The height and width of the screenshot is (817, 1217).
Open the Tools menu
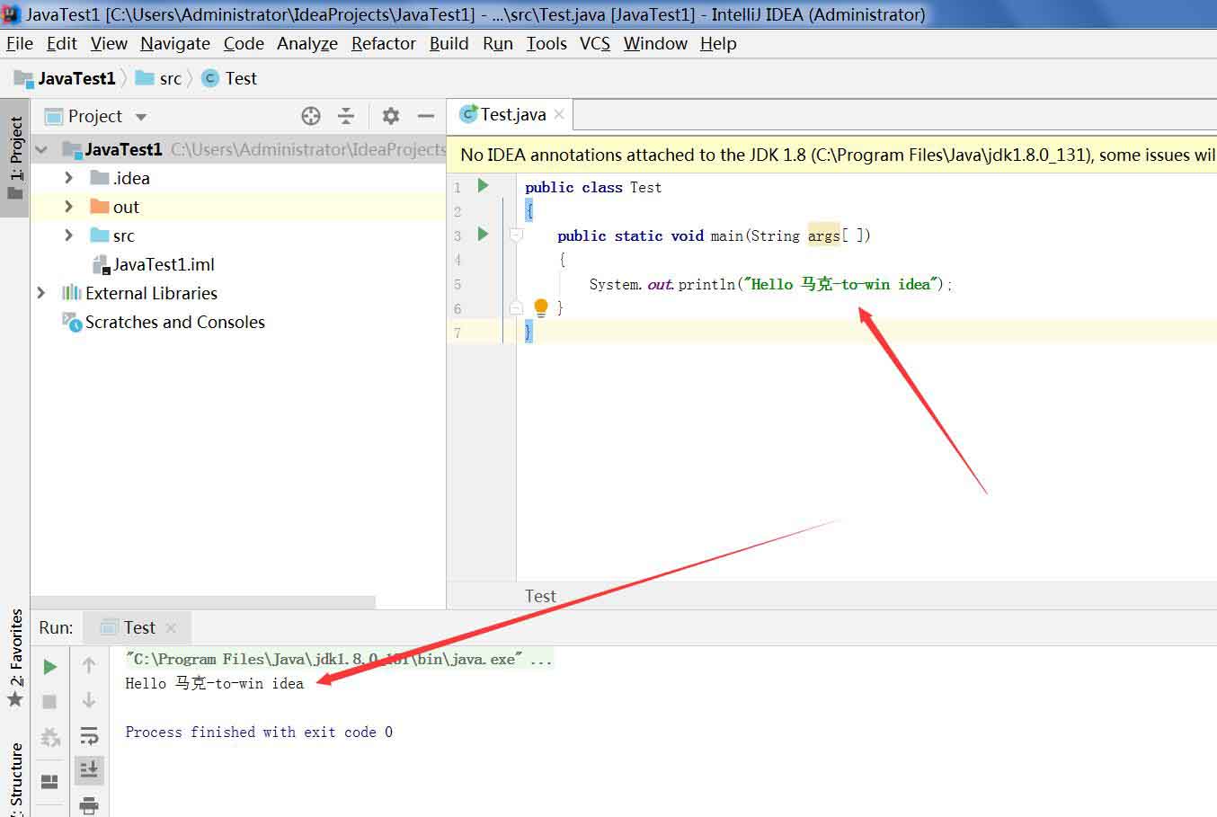(546, 43)
